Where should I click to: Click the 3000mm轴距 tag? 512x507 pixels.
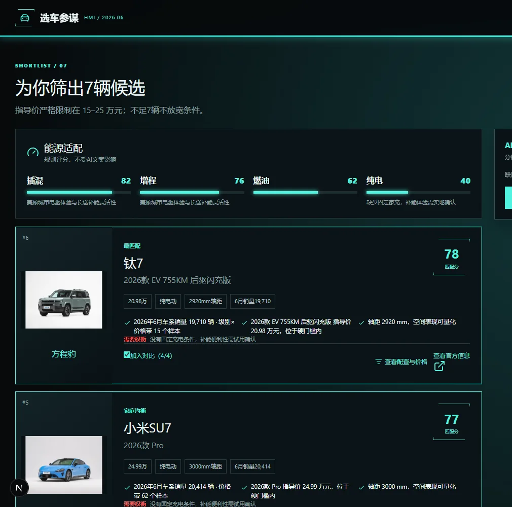205,466
